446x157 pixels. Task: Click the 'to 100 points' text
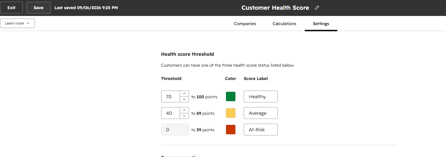point(204,97)
